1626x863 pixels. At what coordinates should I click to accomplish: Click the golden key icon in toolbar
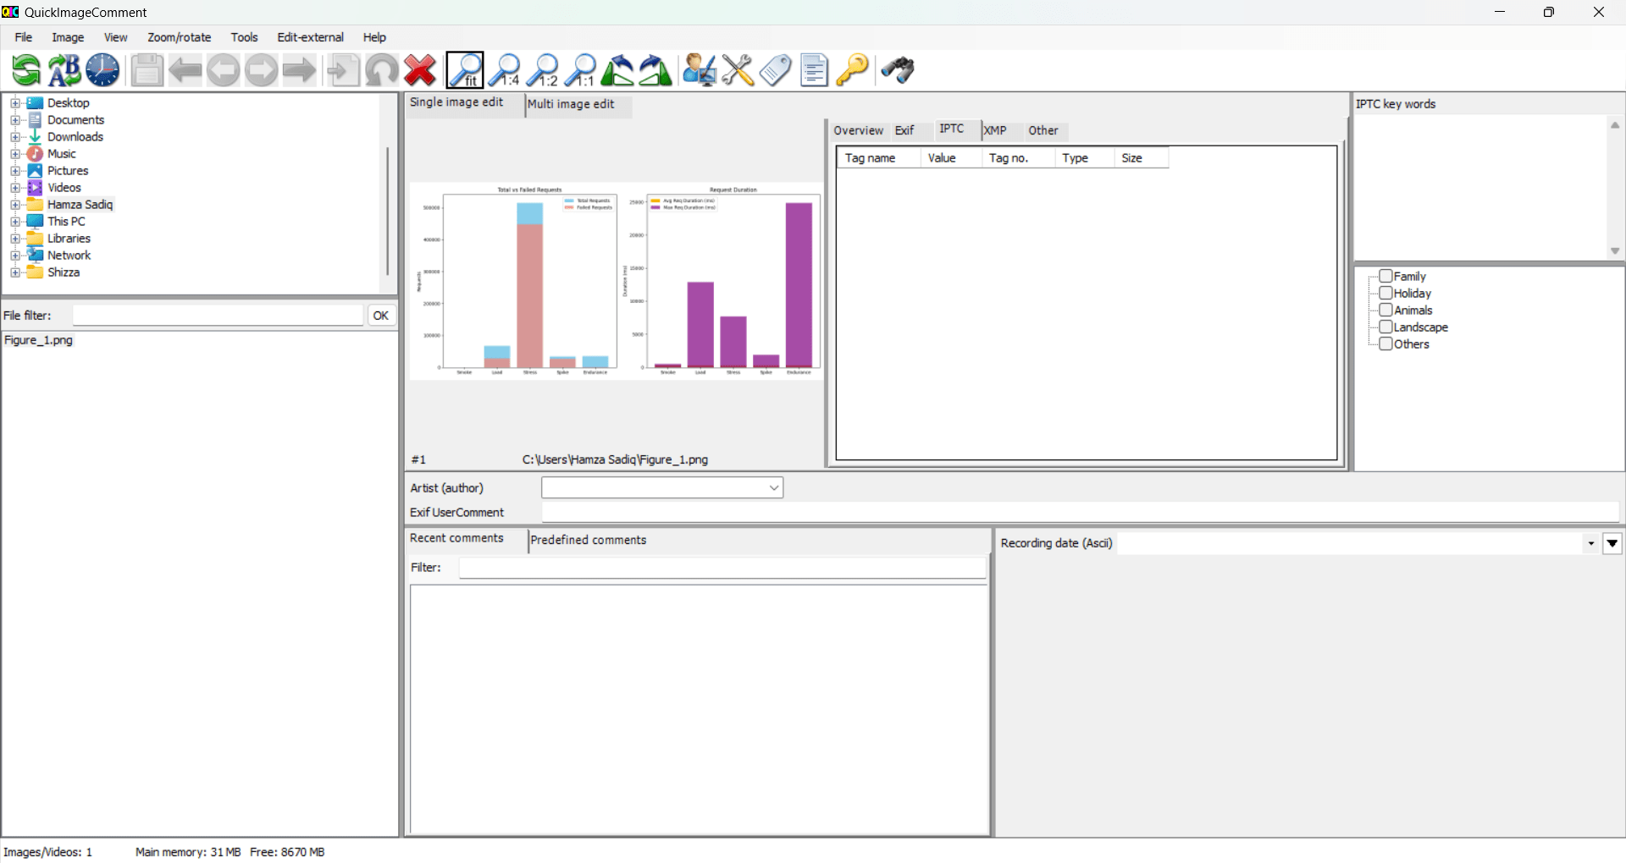click(852, 70)
